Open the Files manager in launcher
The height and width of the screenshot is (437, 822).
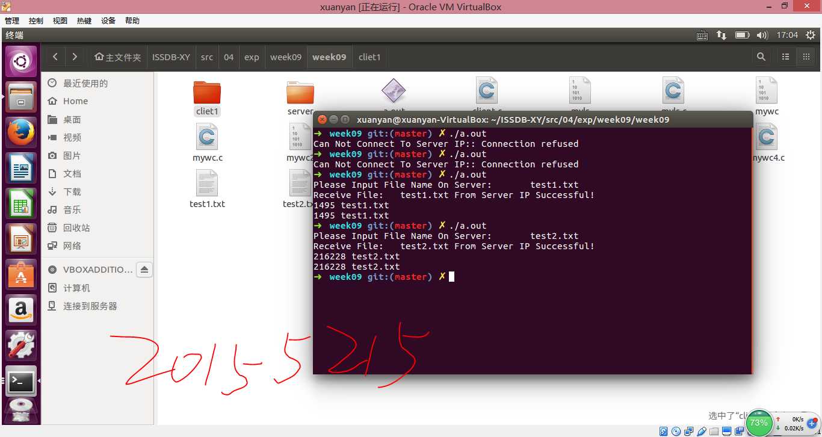point(21,97)
